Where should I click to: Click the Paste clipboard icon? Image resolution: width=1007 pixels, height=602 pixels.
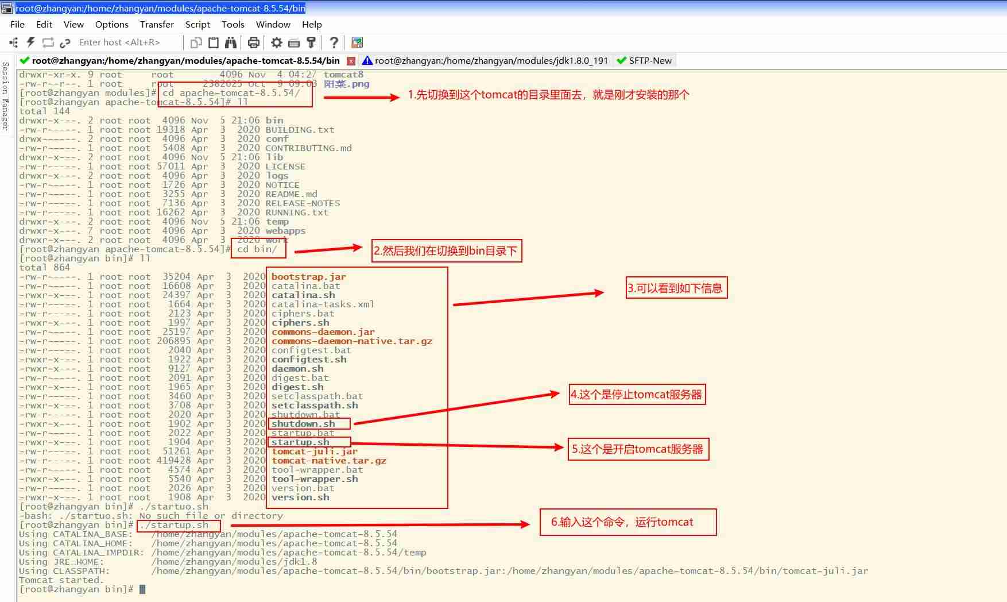point(214,43)
